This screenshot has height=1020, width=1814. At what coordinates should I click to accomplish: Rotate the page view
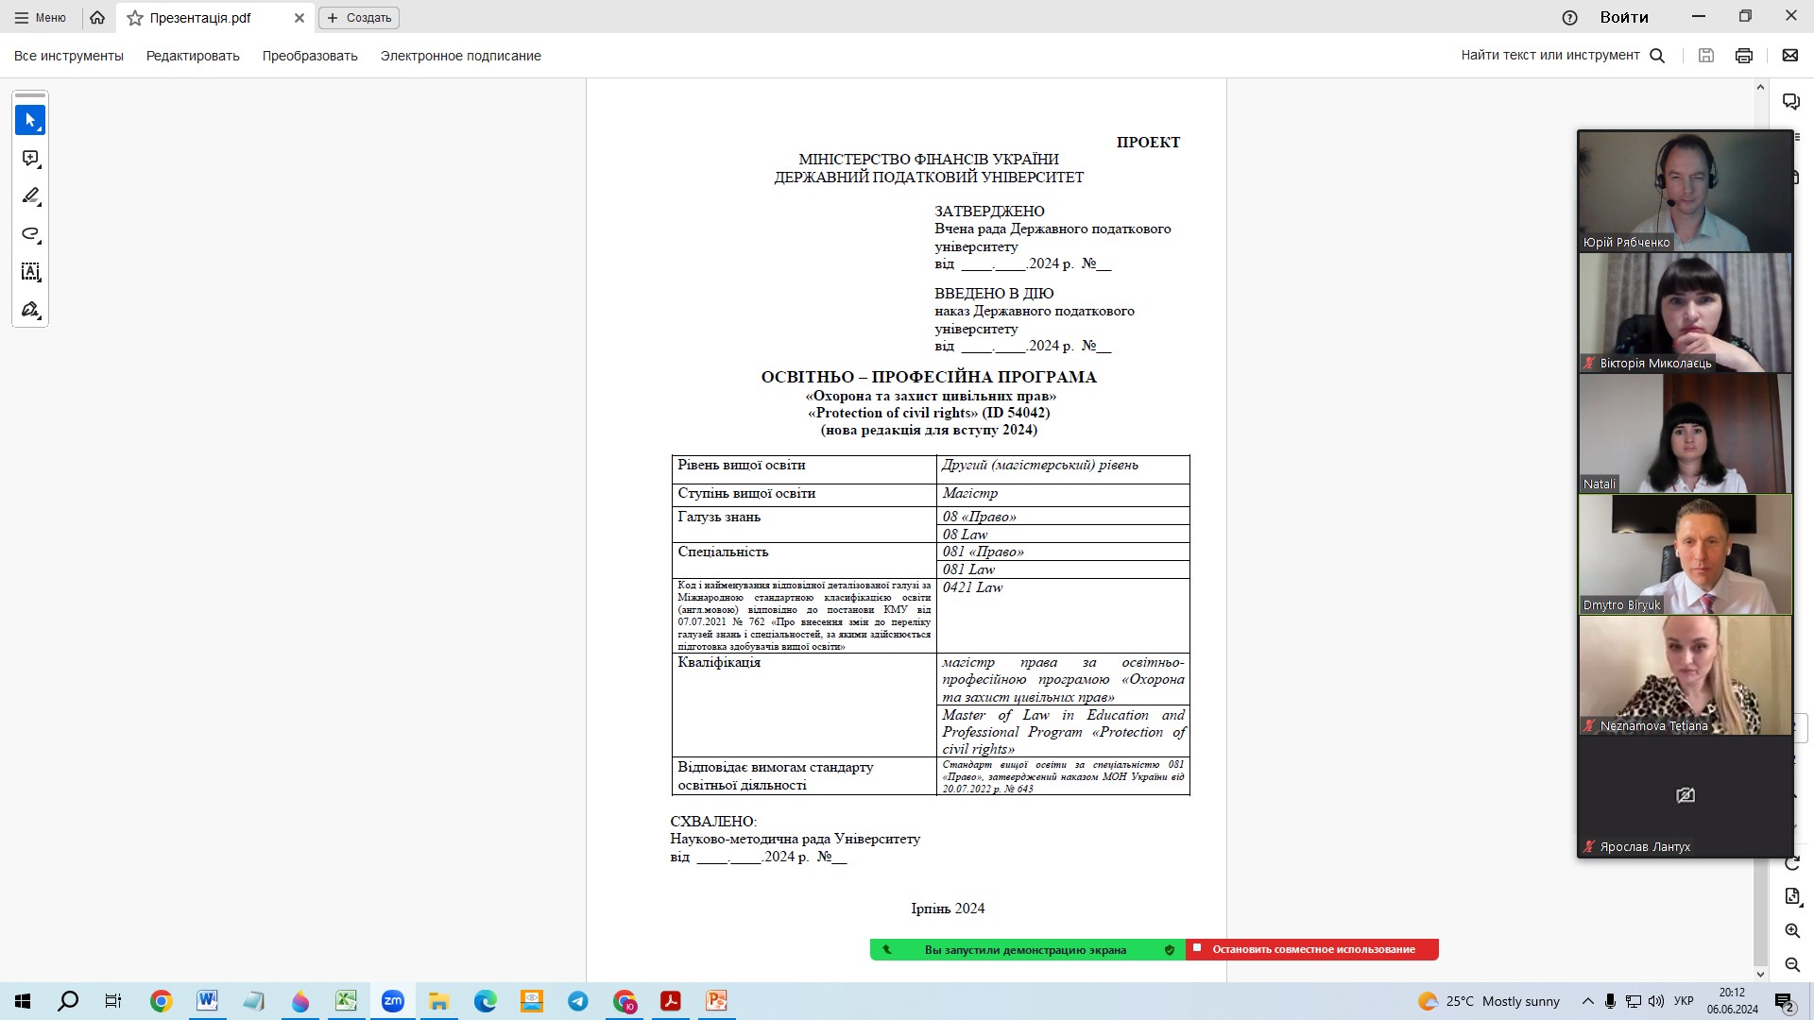point(1792,863)
